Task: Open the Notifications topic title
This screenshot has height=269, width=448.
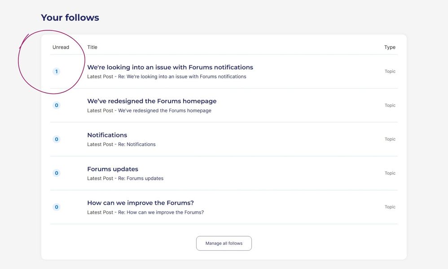Action: click(107, 135)
